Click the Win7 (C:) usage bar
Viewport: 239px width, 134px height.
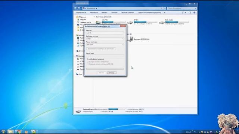point(114,22)
